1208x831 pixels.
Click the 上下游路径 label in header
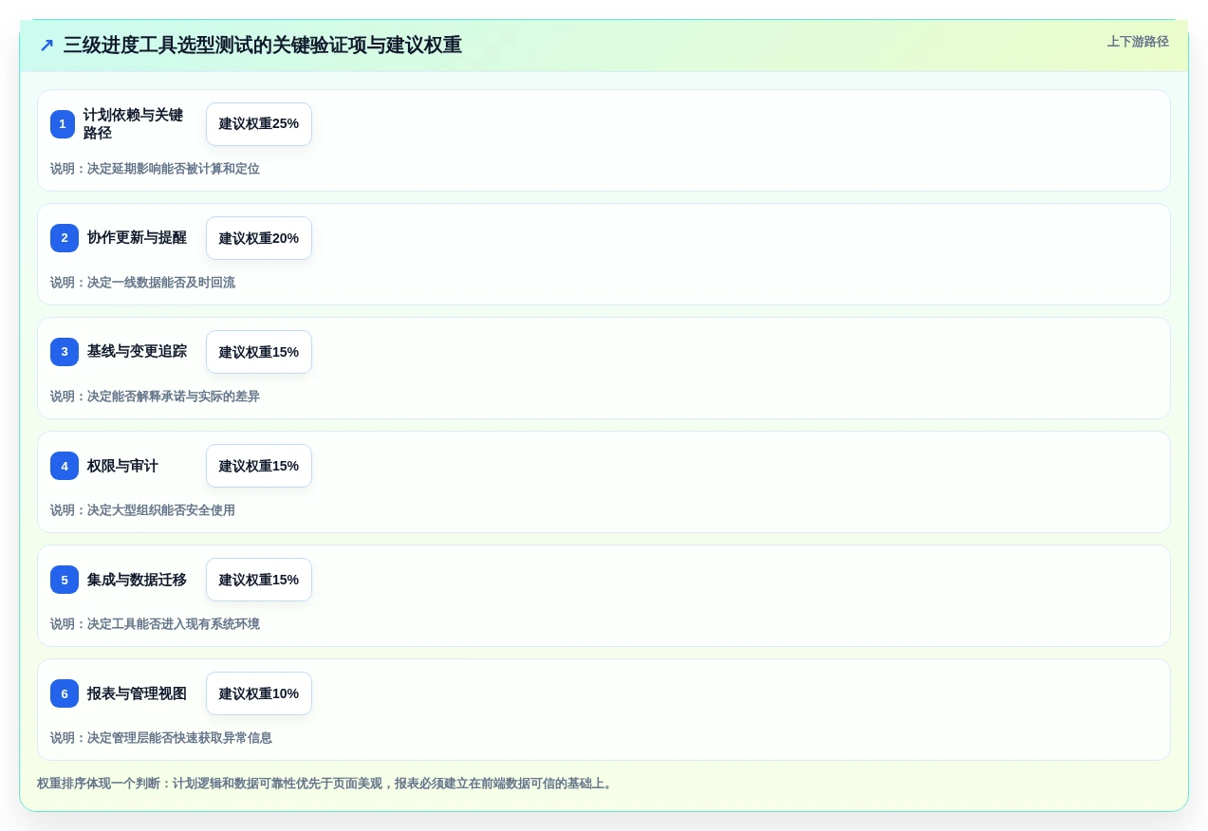tap(1138, 42)
